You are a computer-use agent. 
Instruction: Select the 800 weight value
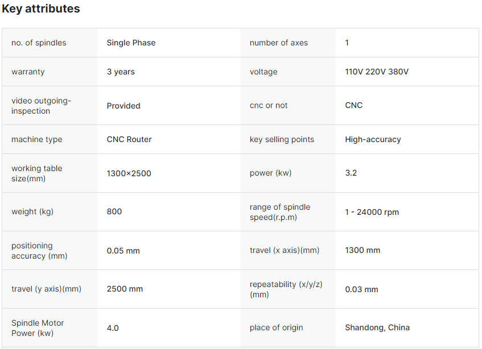[114, 211]
